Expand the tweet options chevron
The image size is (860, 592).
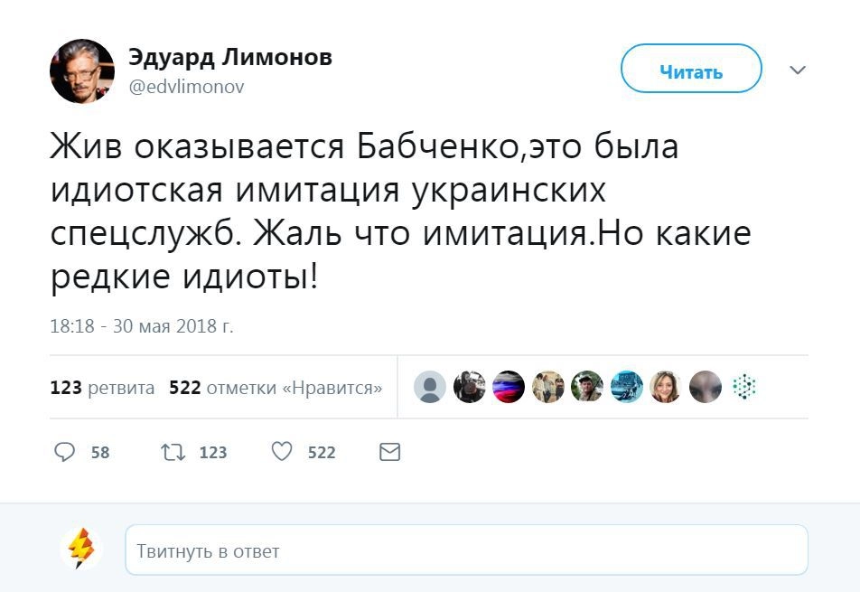(x=798, y=70)
